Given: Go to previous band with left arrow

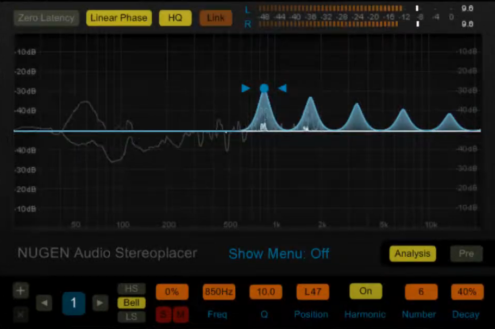Looking at the screenshot, I should [x=44, y=303].
